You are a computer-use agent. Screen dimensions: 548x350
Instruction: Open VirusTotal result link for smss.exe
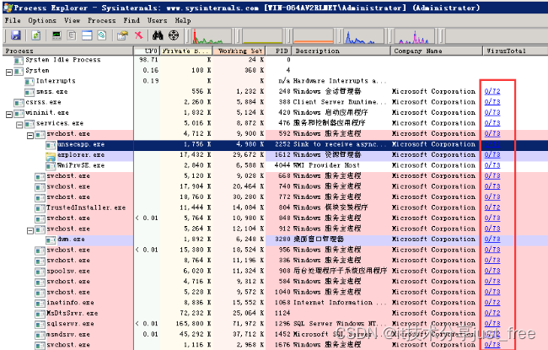(x=492, y=92)
